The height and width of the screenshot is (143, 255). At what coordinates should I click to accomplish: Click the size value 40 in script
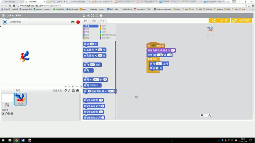tap(173, 51)
